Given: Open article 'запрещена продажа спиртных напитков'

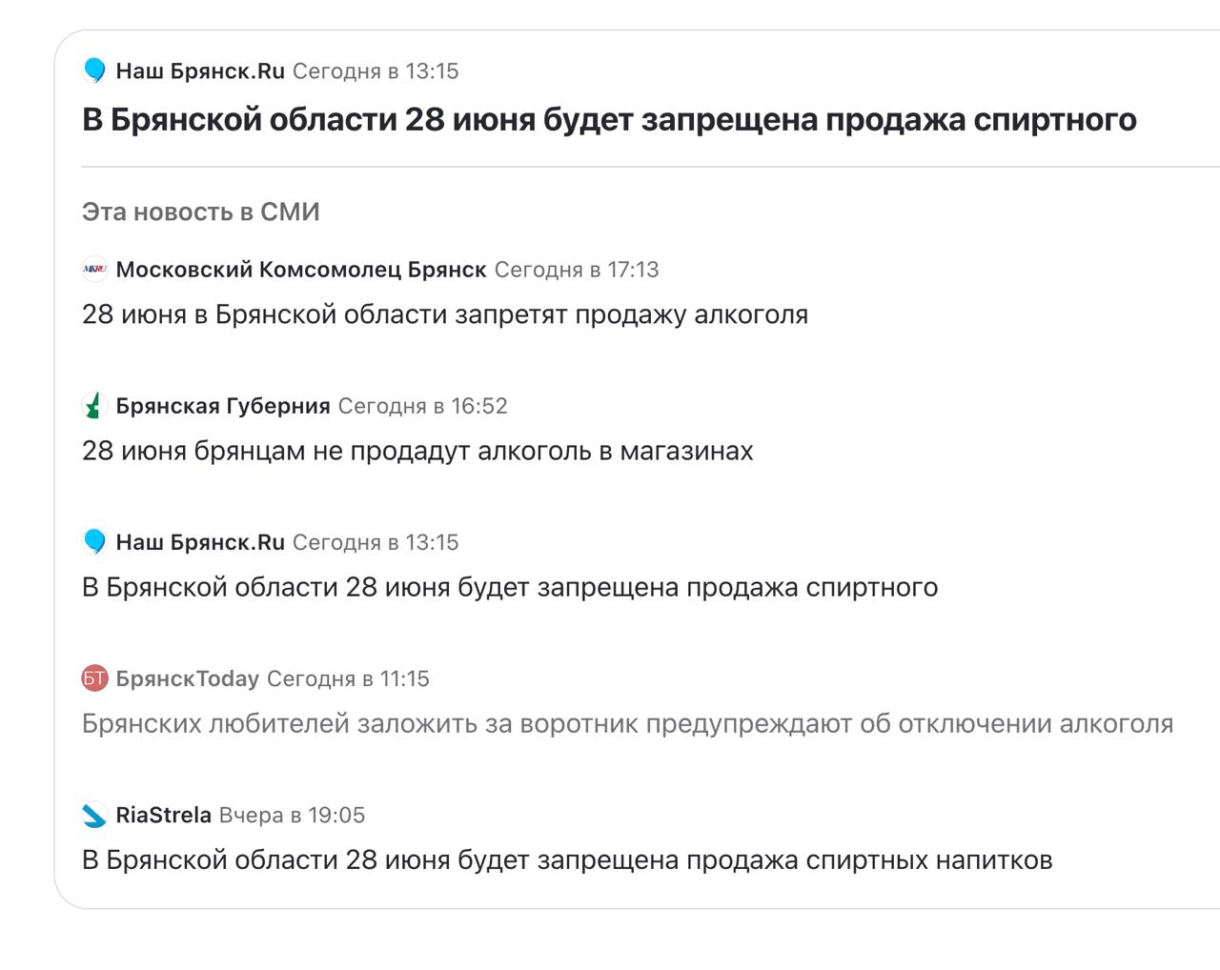Looking at the screenshot, I should pos(567,859).
